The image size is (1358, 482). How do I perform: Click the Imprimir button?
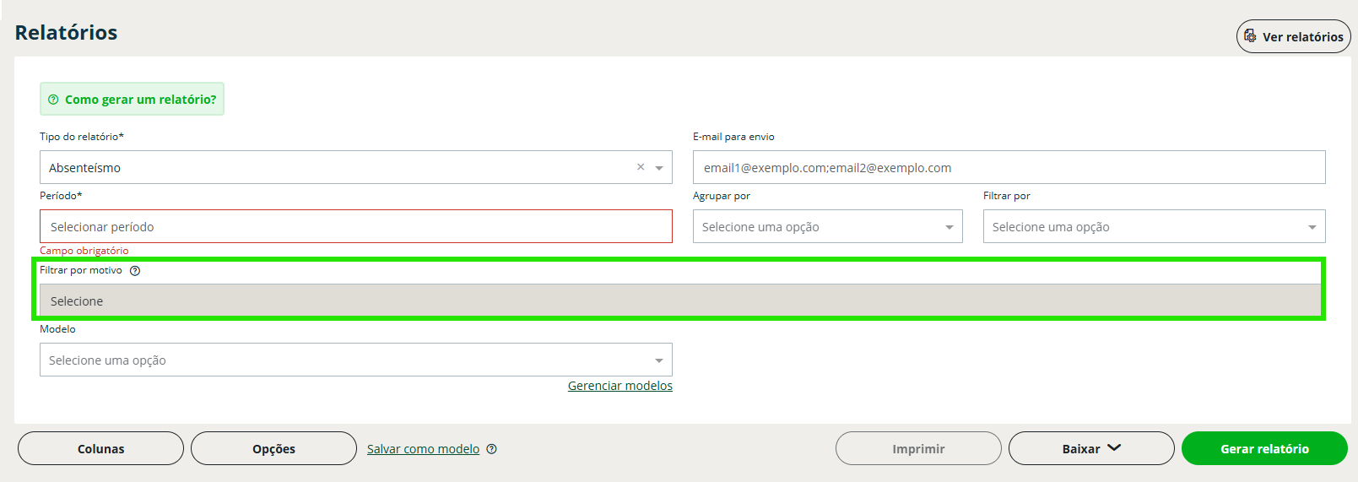(918, 448)
